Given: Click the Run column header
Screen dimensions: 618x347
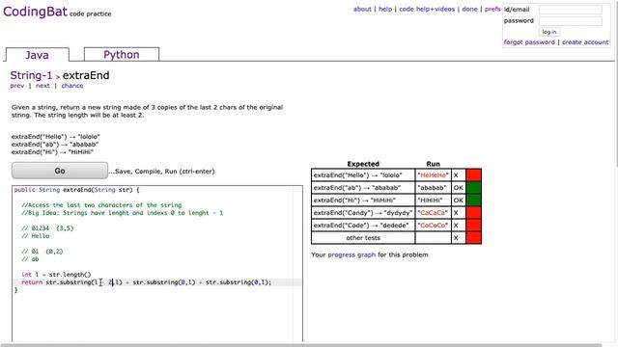Looking at the screenshot, I should pyautogui.click(x=433, y=164).
